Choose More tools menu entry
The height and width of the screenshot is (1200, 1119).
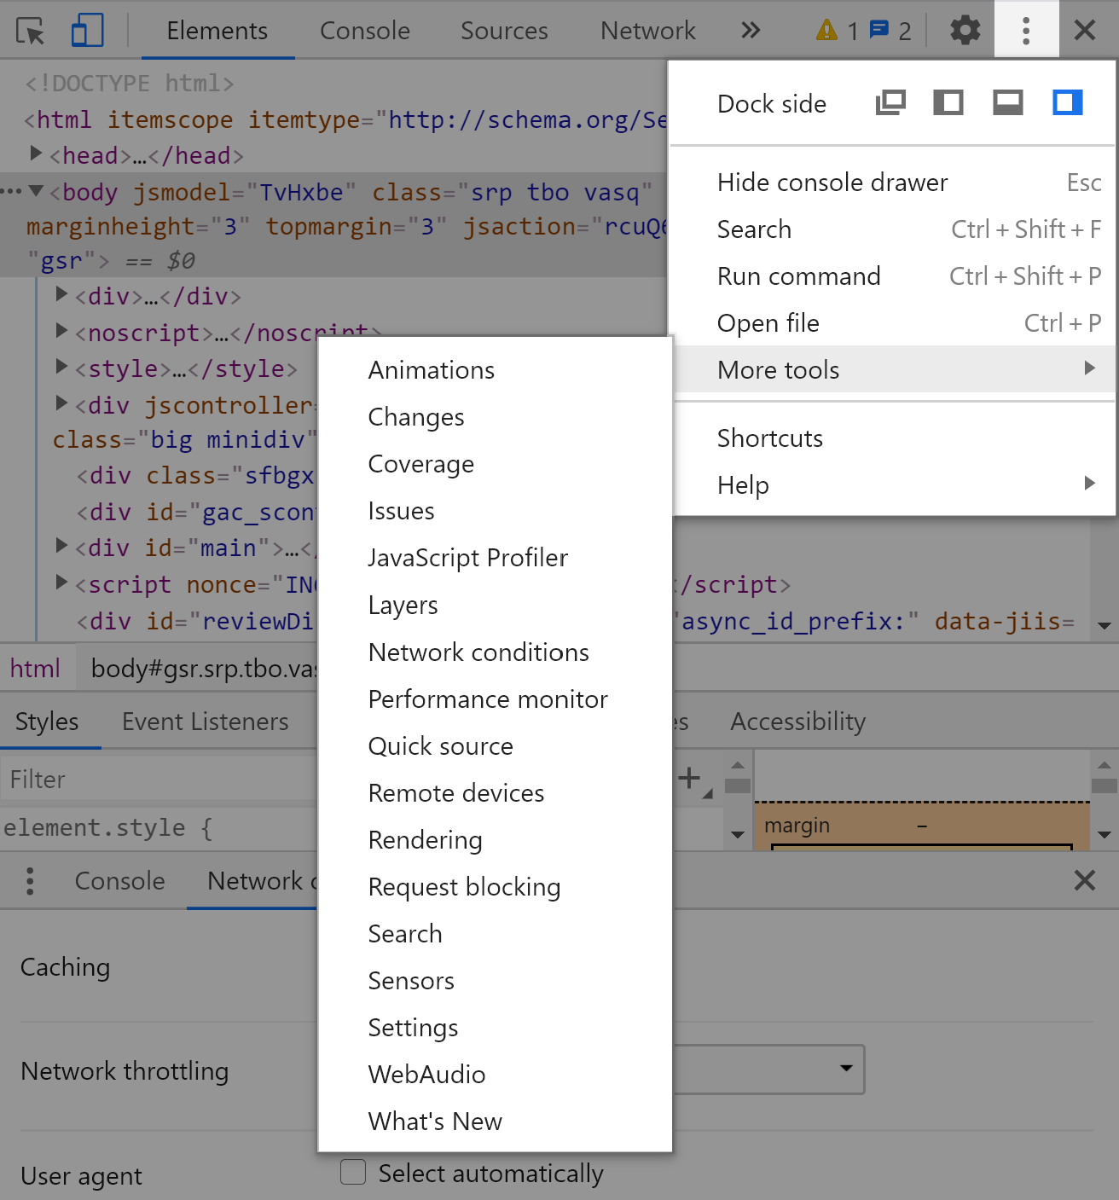(x=893, y=369)
